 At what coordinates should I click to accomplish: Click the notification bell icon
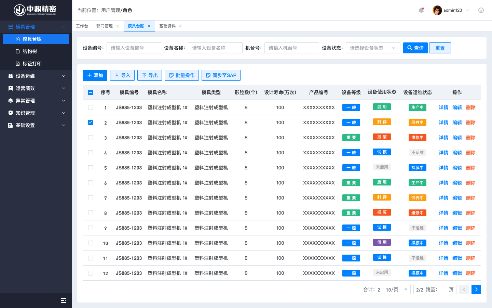pos(421,10)
